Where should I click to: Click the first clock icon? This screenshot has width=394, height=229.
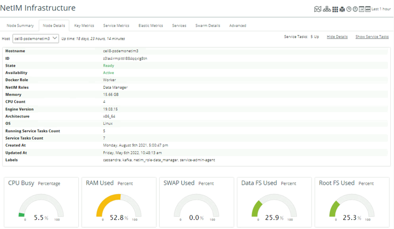click(x=349, y=9)
